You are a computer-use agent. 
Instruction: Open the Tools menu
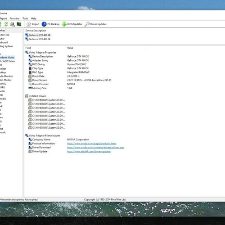click(25, 18)
